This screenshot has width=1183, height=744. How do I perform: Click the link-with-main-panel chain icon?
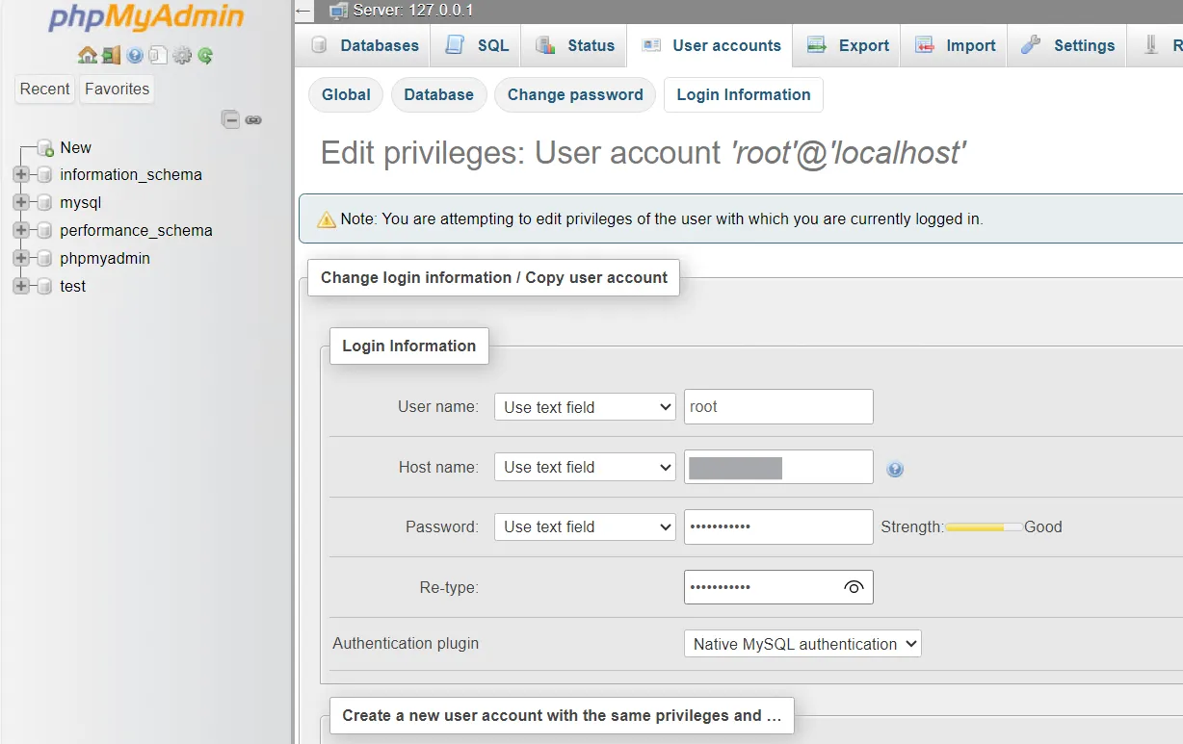pyautogui.click(x=253, y=119)
